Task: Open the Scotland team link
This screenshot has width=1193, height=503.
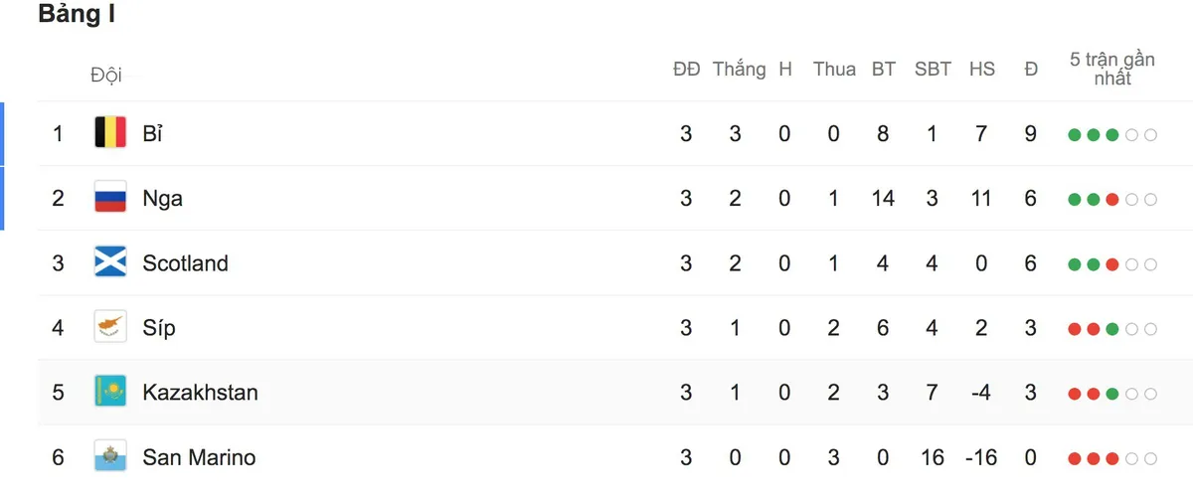Action: (x=185, y=263)
